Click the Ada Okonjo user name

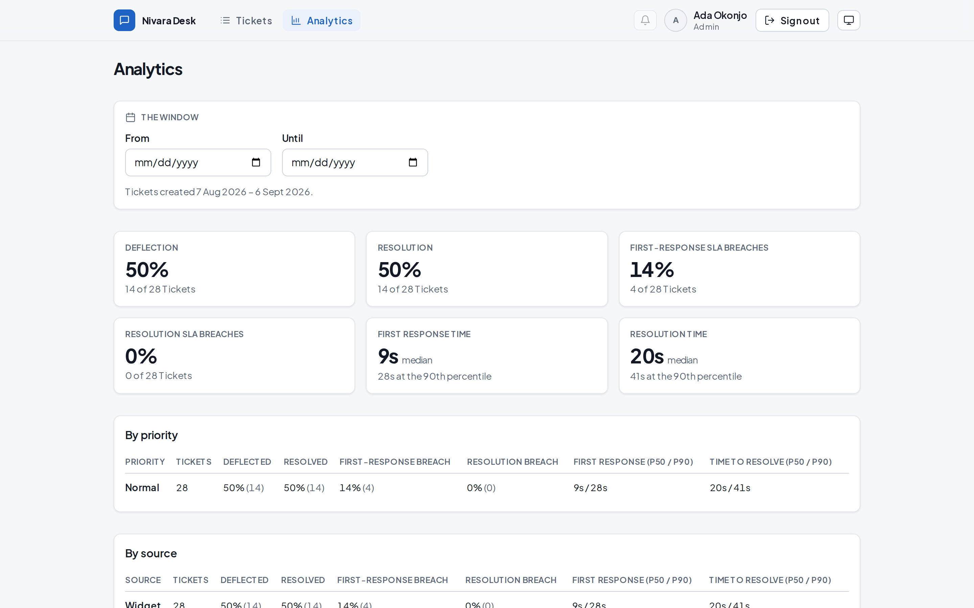720,15
